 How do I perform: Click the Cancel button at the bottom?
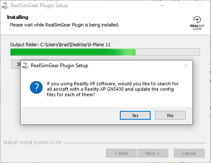pos(189,153)
